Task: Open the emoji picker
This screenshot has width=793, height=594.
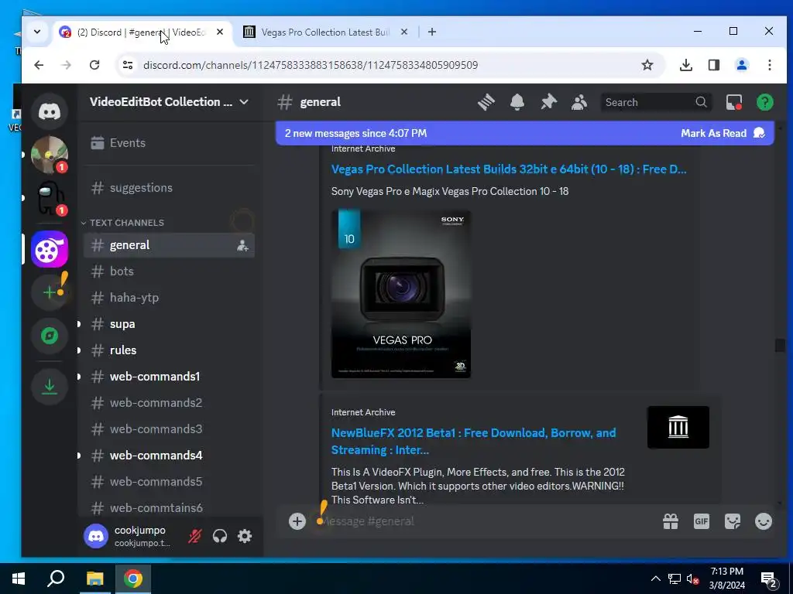Action: point(763,521)
